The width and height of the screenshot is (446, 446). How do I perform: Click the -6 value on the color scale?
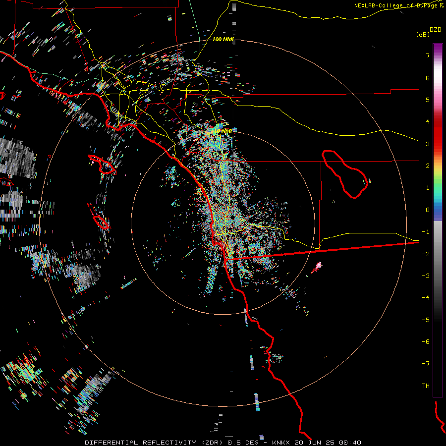coord(426,342)
